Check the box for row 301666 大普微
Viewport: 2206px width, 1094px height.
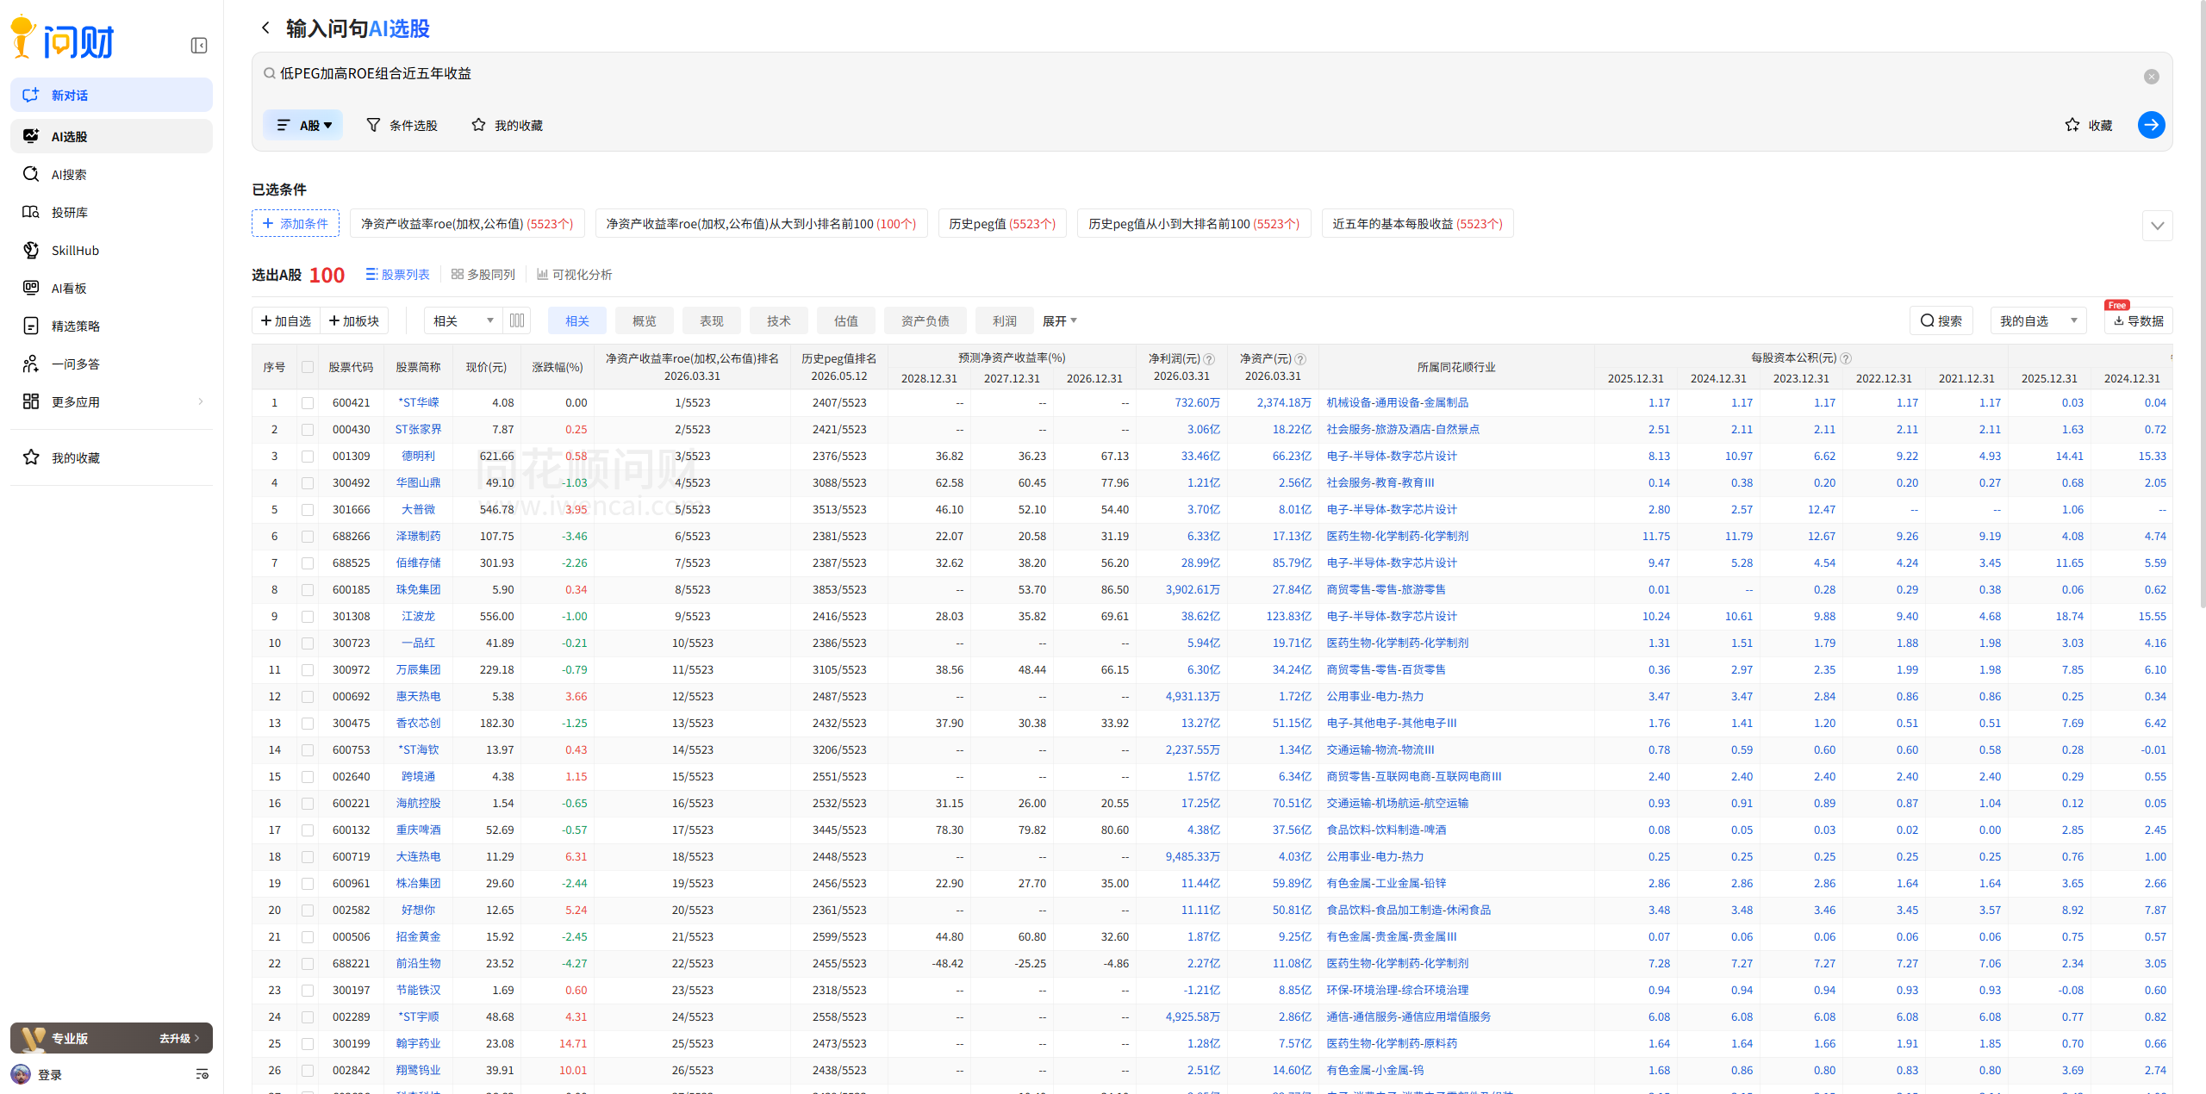pos(308,510)
